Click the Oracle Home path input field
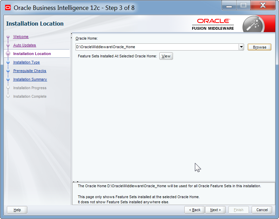Image resolution: width=279 pixels, height=219 pixels. (x=157, y=47)
